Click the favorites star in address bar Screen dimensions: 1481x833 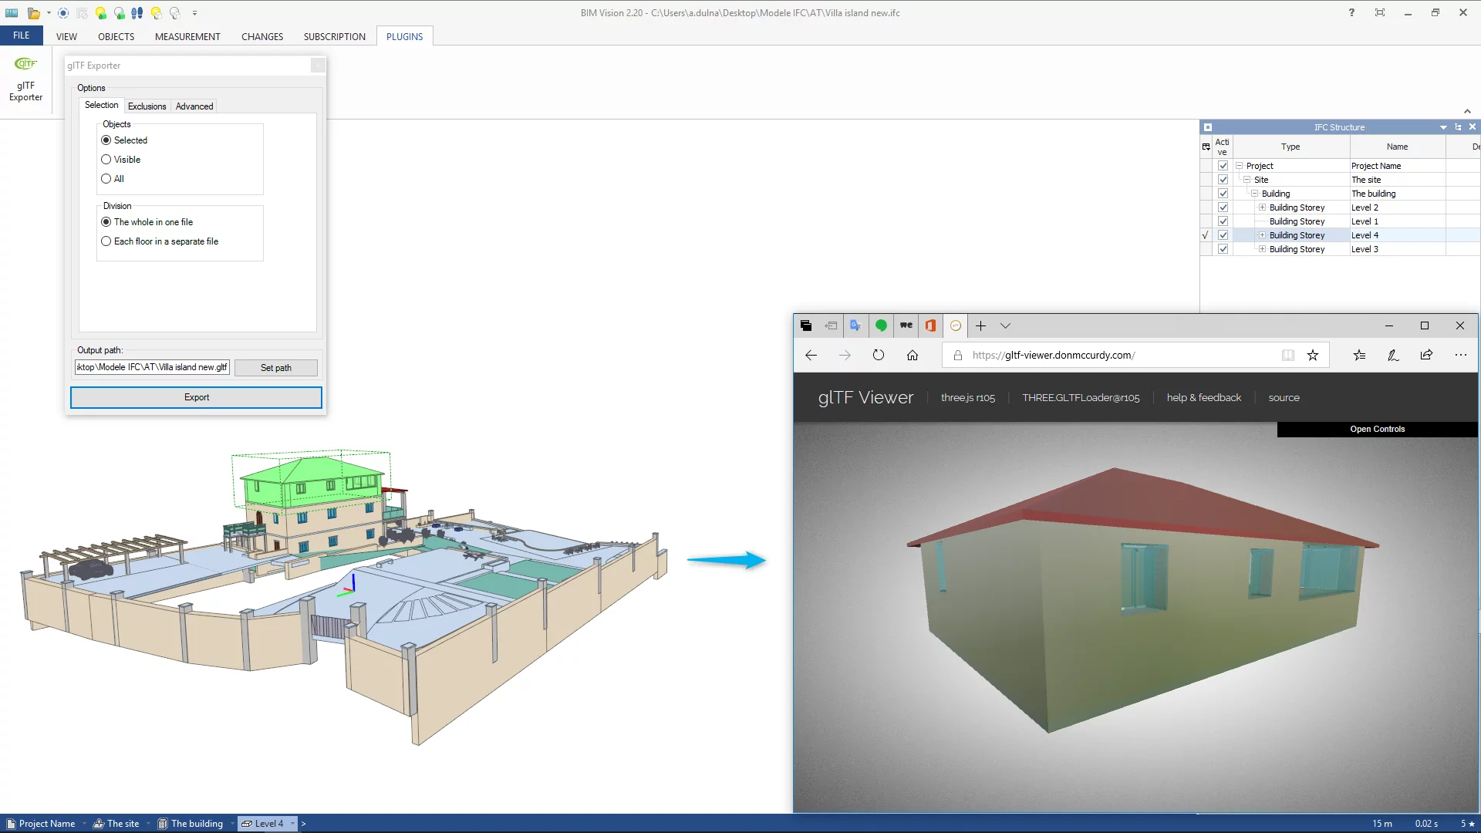tap(1313, 356)
